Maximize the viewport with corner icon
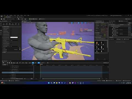 coord(93,23)
